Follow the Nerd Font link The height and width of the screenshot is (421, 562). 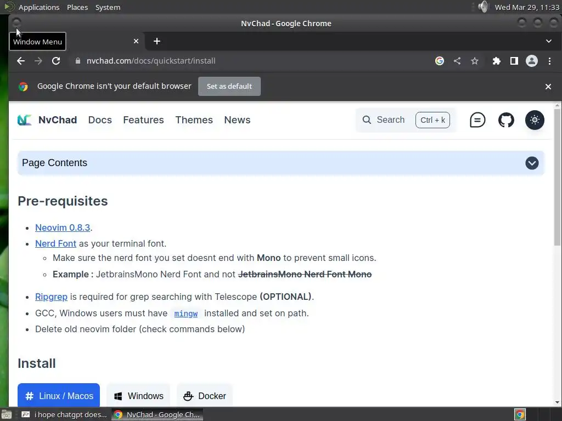click(55, 243)
